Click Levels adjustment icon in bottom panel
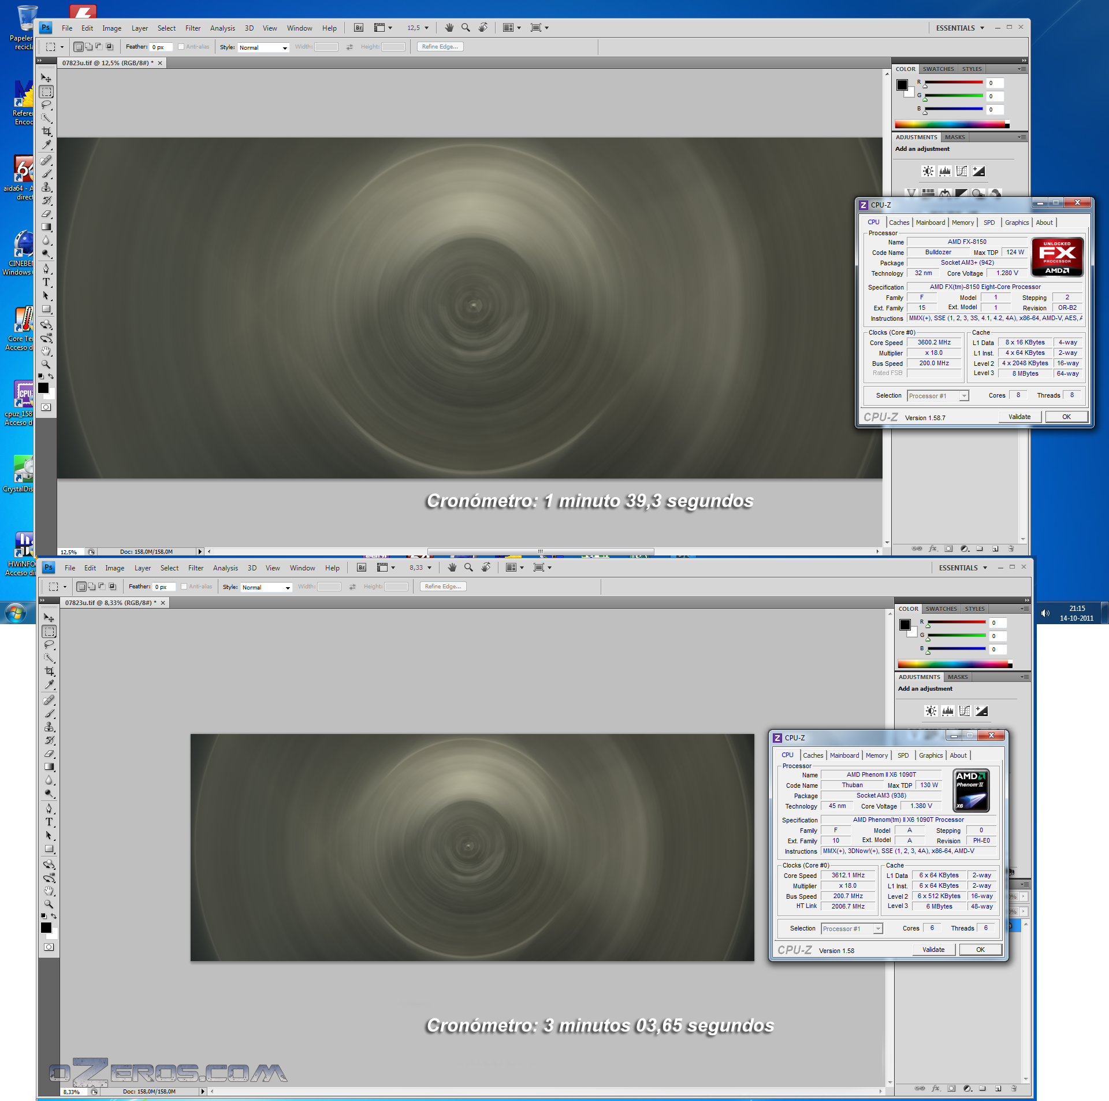Screen dimensions: 1109x1101 [x=947, y=711]
